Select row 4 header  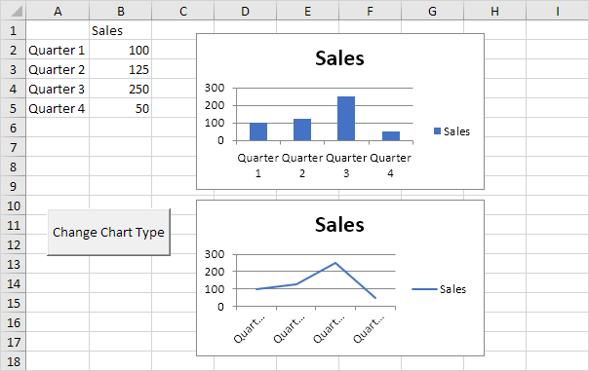pyautogui.click(x=13, y=89)
